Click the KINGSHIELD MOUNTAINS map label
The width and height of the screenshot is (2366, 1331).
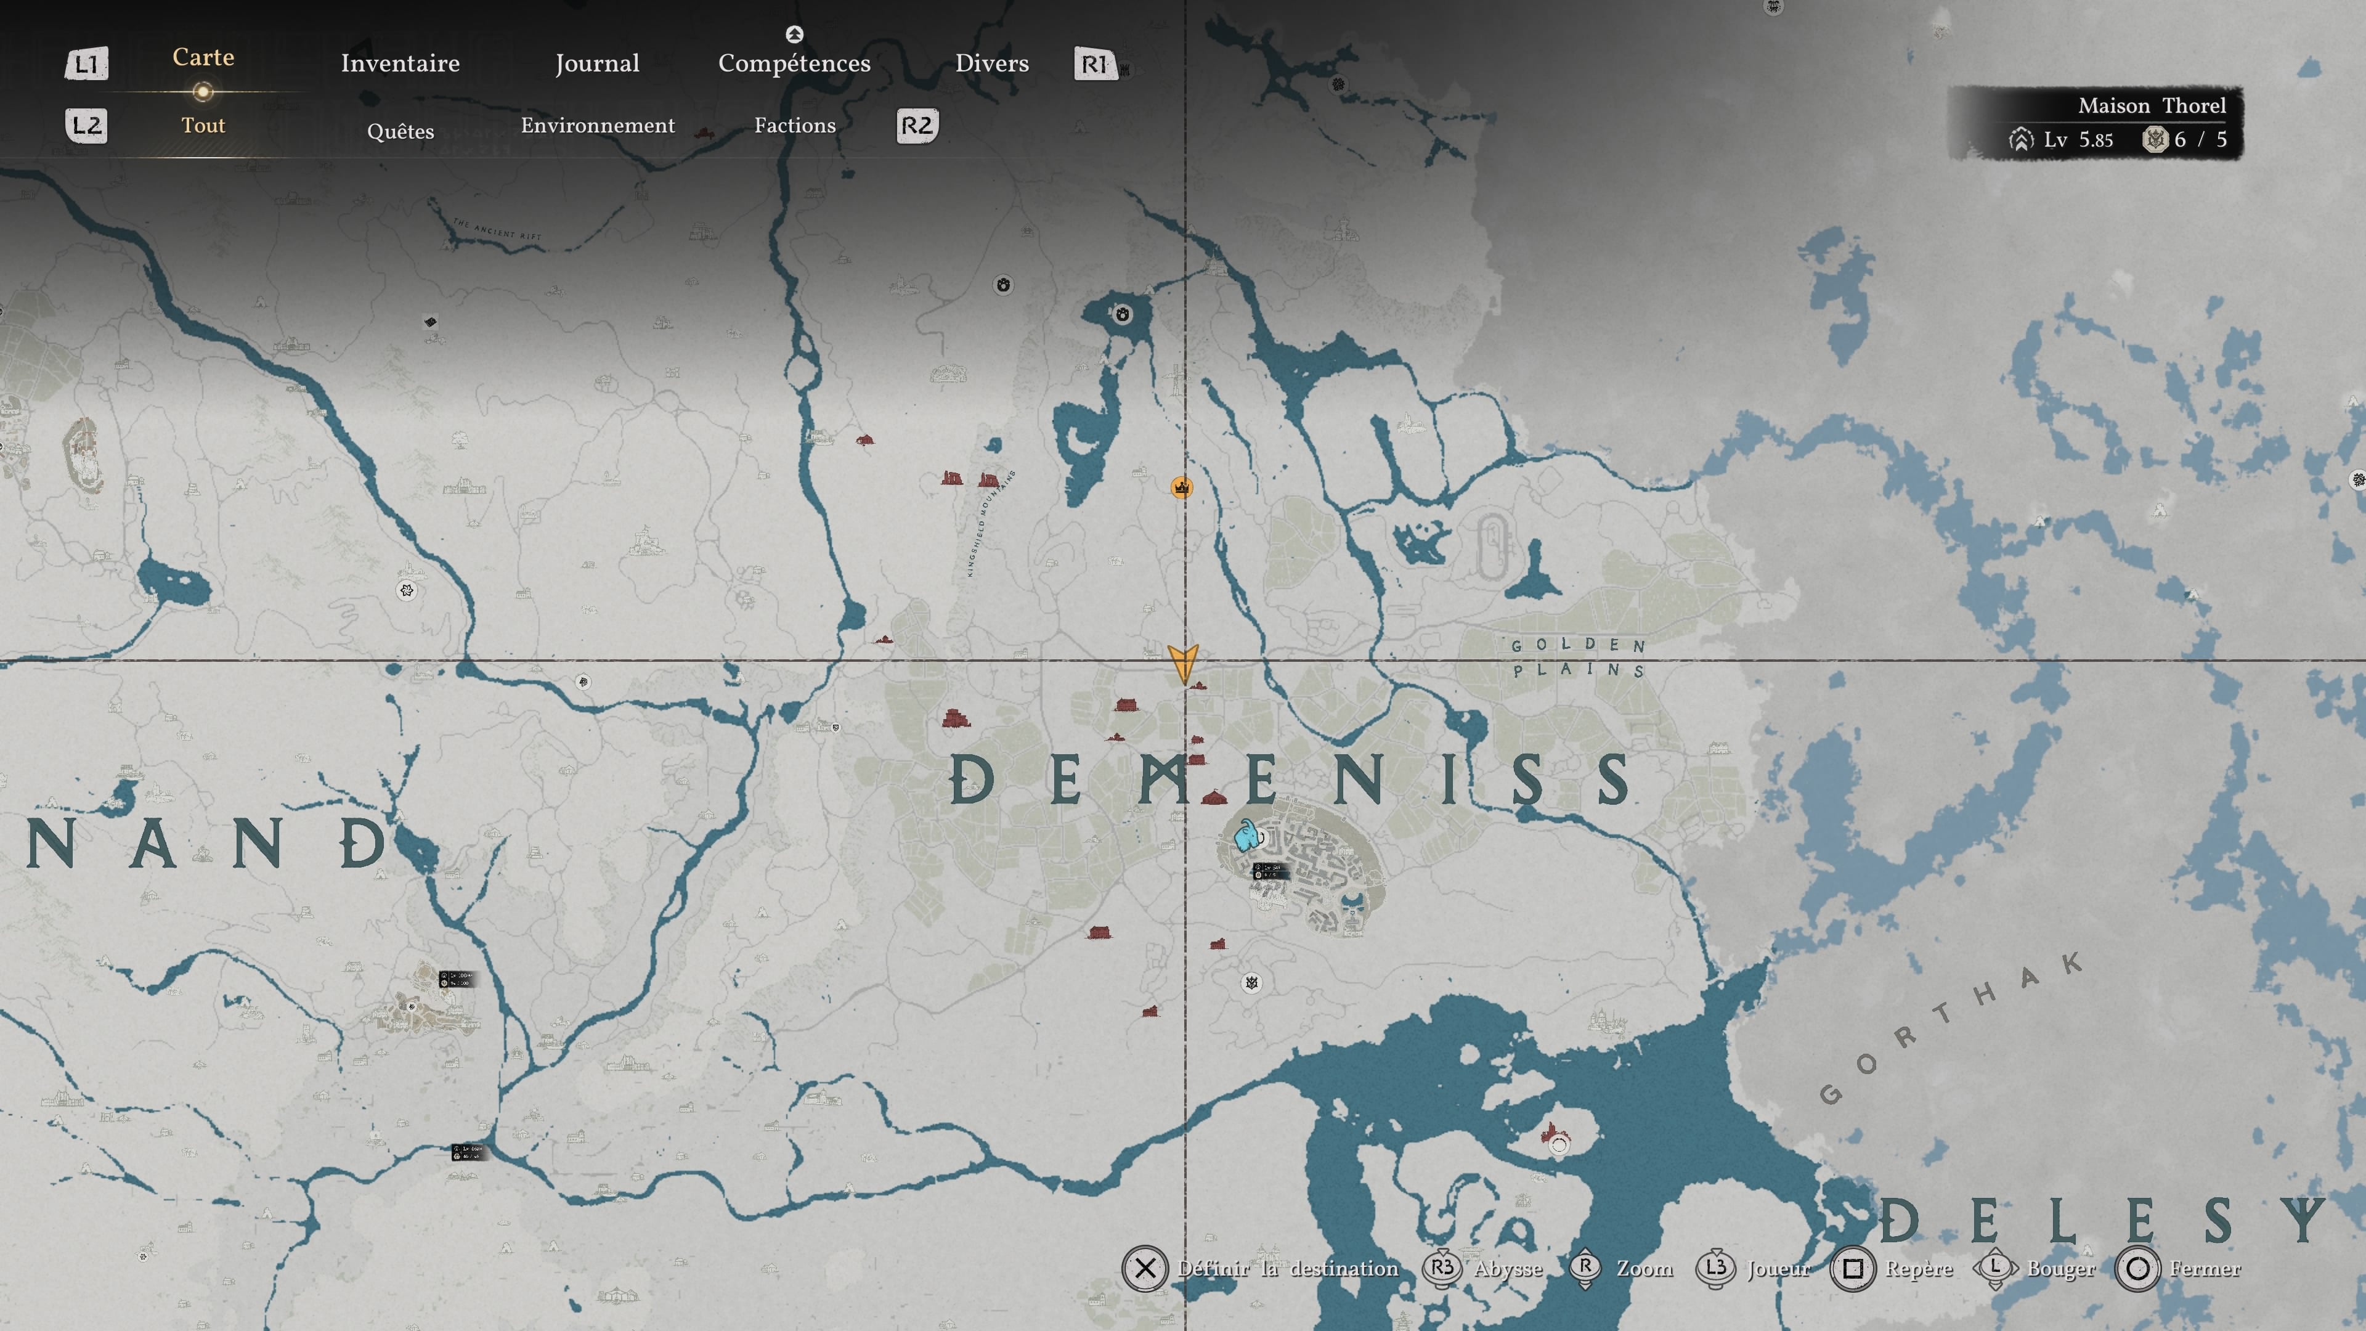[x=991, y=524]
